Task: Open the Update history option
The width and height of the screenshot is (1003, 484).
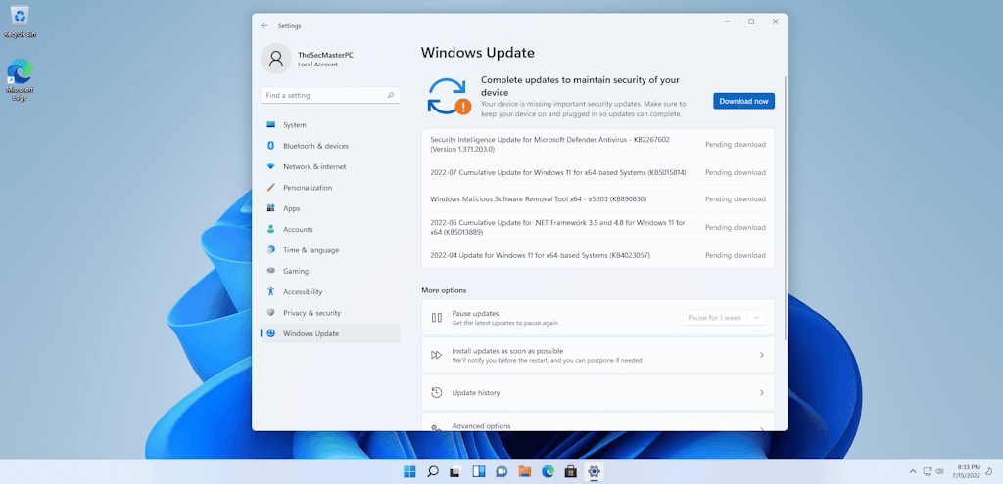Action: (597, 393)
